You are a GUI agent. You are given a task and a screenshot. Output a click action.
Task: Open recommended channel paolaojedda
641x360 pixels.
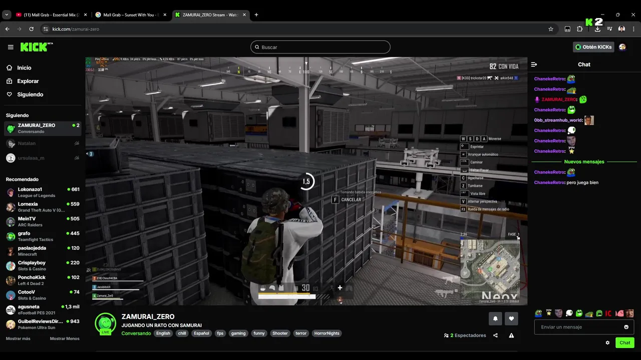(43, 251)
